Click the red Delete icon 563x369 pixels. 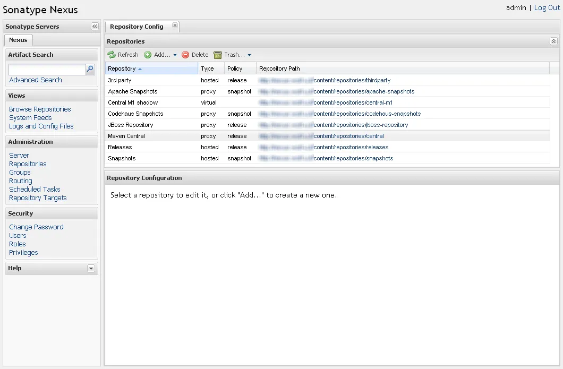click(x=185, y=55)
